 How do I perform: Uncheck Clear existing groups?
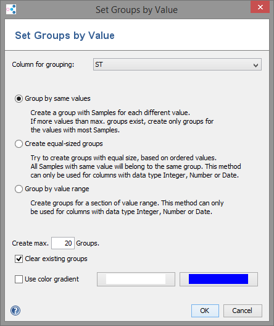click(19, 259)
